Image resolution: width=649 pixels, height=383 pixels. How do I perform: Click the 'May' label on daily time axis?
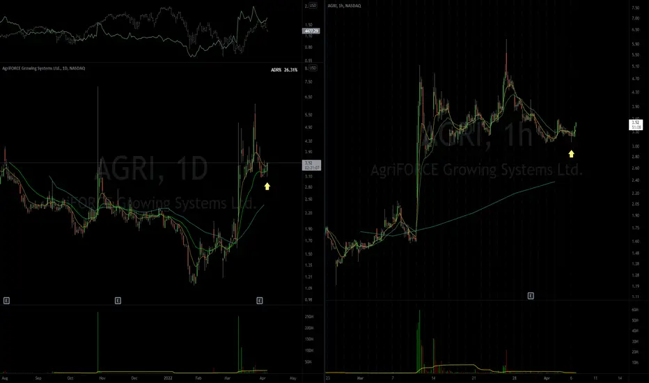point(293,378)
